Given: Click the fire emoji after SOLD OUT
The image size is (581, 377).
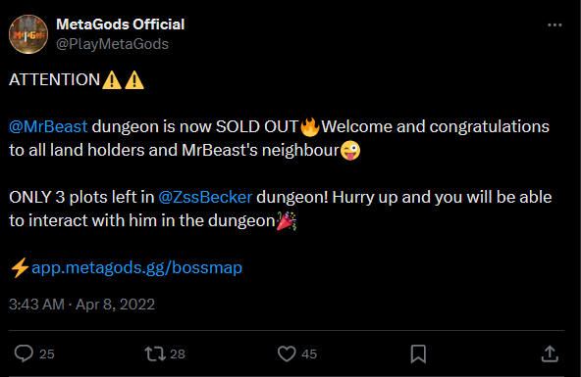Looking at the screenshot, I should coord(310,126).
